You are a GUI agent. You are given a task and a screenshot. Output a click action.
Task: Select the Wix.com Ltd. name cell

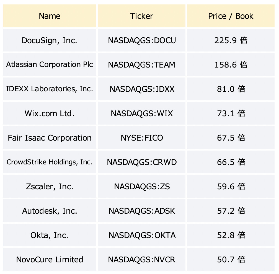coord(50,113)
